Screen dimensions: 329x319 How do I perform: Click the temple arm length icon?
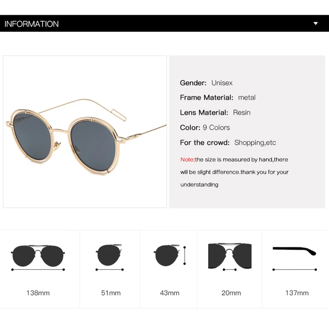pyautogui.click(x=294, y=258)
